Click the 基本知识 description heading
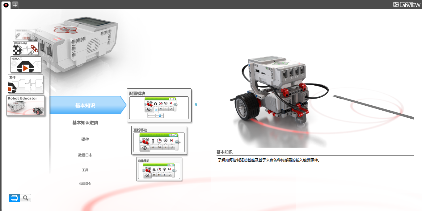This screenshot has width=422, height=211. (x=224, y=152)
